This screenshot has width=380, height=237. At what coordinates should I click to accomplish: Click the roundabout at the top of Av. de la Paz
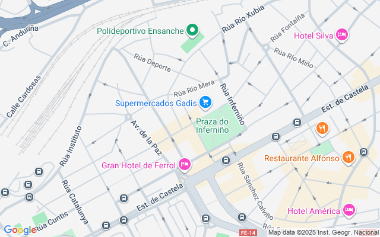point(128,117)
